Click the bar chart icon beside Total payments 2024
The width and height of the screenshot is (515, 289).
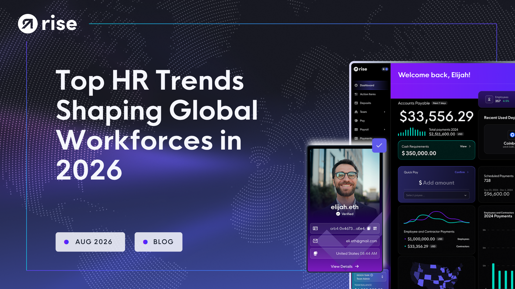click(412, 132)
